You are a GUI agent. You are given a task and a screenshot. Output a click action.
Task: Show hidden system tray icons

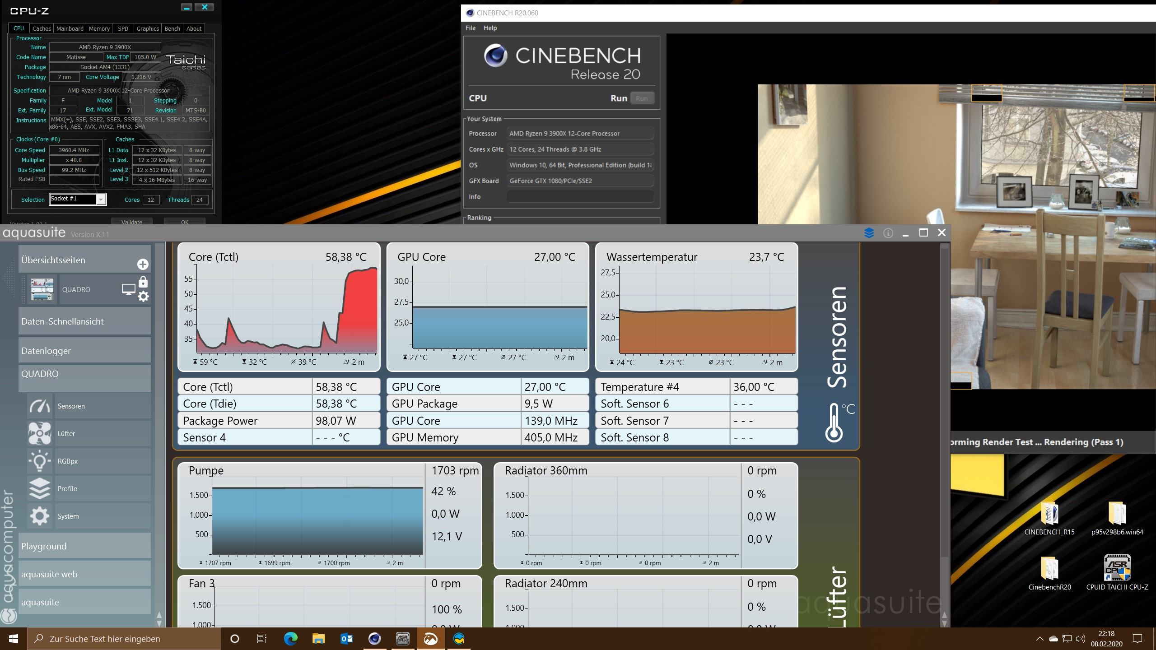1039,639
